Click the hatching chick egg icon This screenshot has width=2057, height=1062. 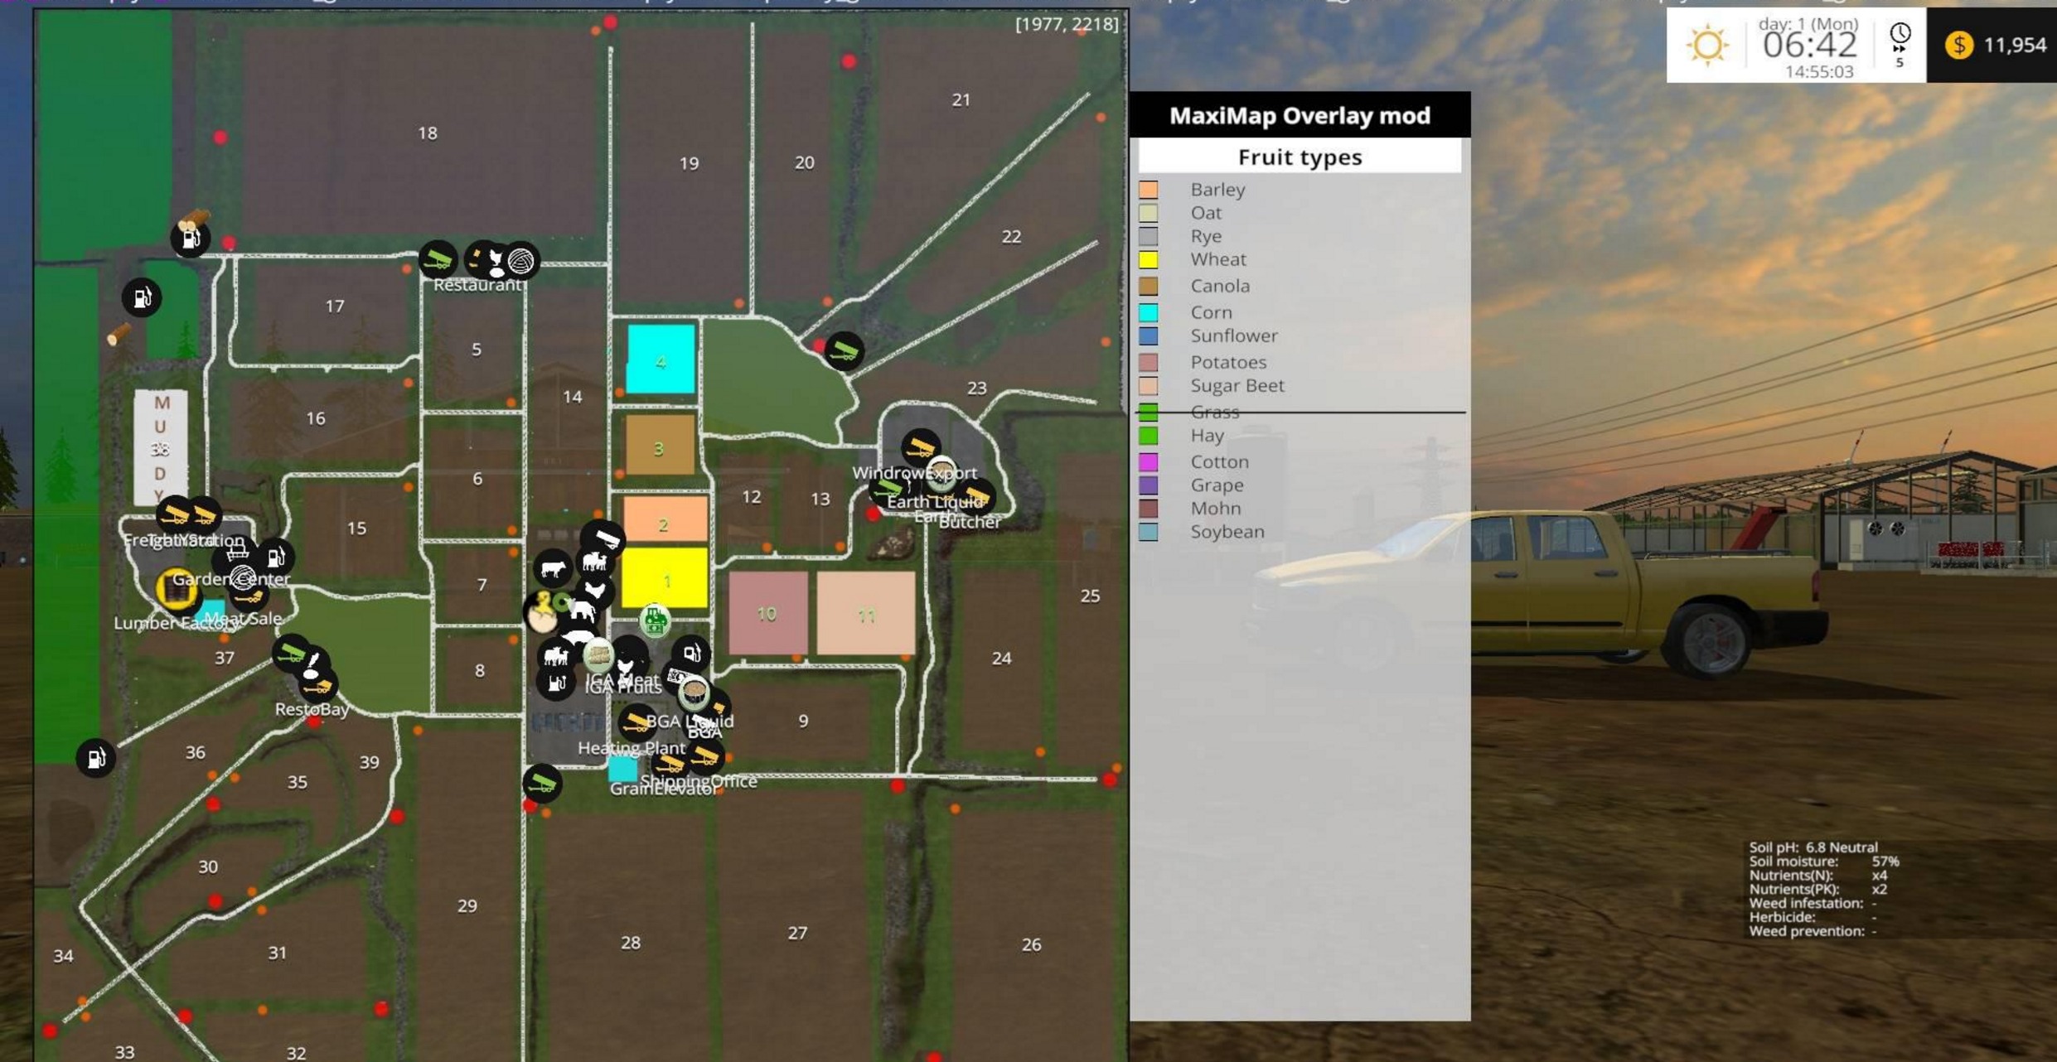542,615
